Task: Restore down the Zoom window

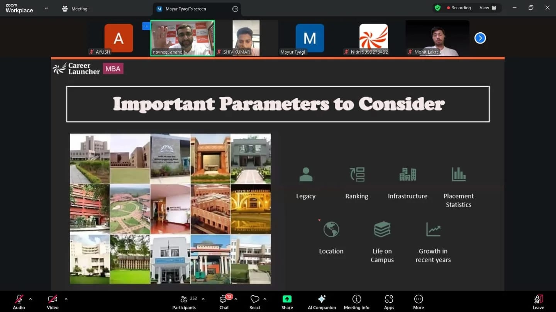Action: pyautogui.click(x=531, y=8)
